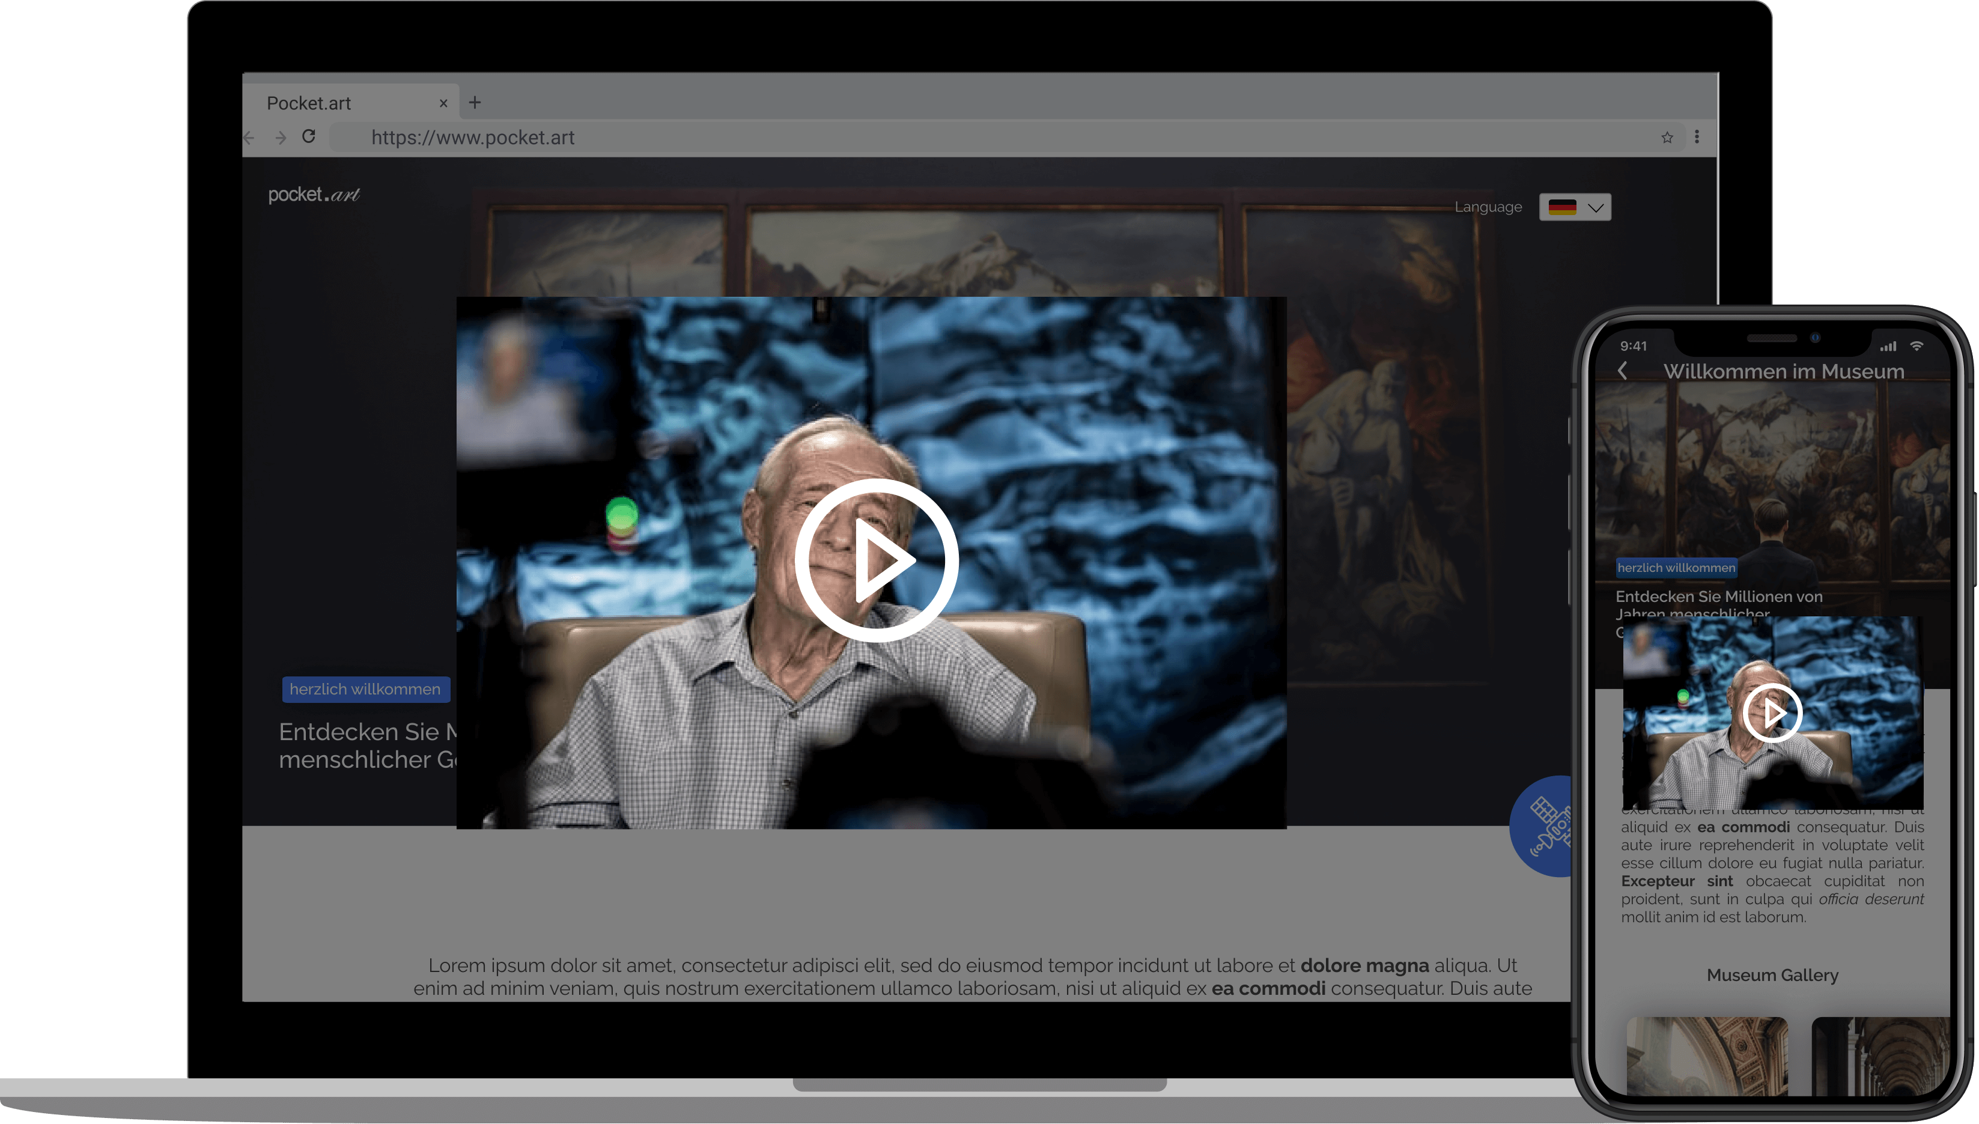Select the Pocket.art browser tab
This screenshot has height=1124, width=1979.
[x=351, y=103]
